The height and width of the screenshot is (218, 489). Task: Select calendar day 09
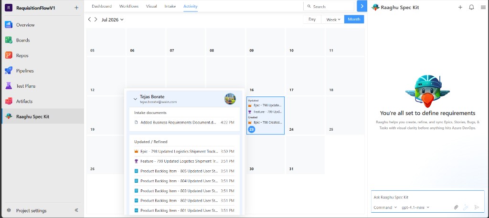[x=266, y=42]
